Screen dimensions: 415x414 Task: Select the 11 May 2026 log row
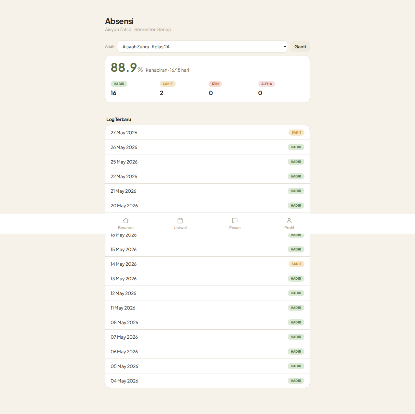point(207,308)
